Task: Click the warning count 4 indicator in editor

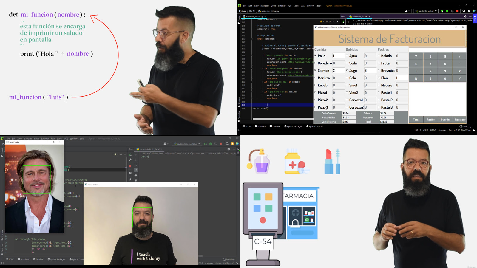Action: 322,21
